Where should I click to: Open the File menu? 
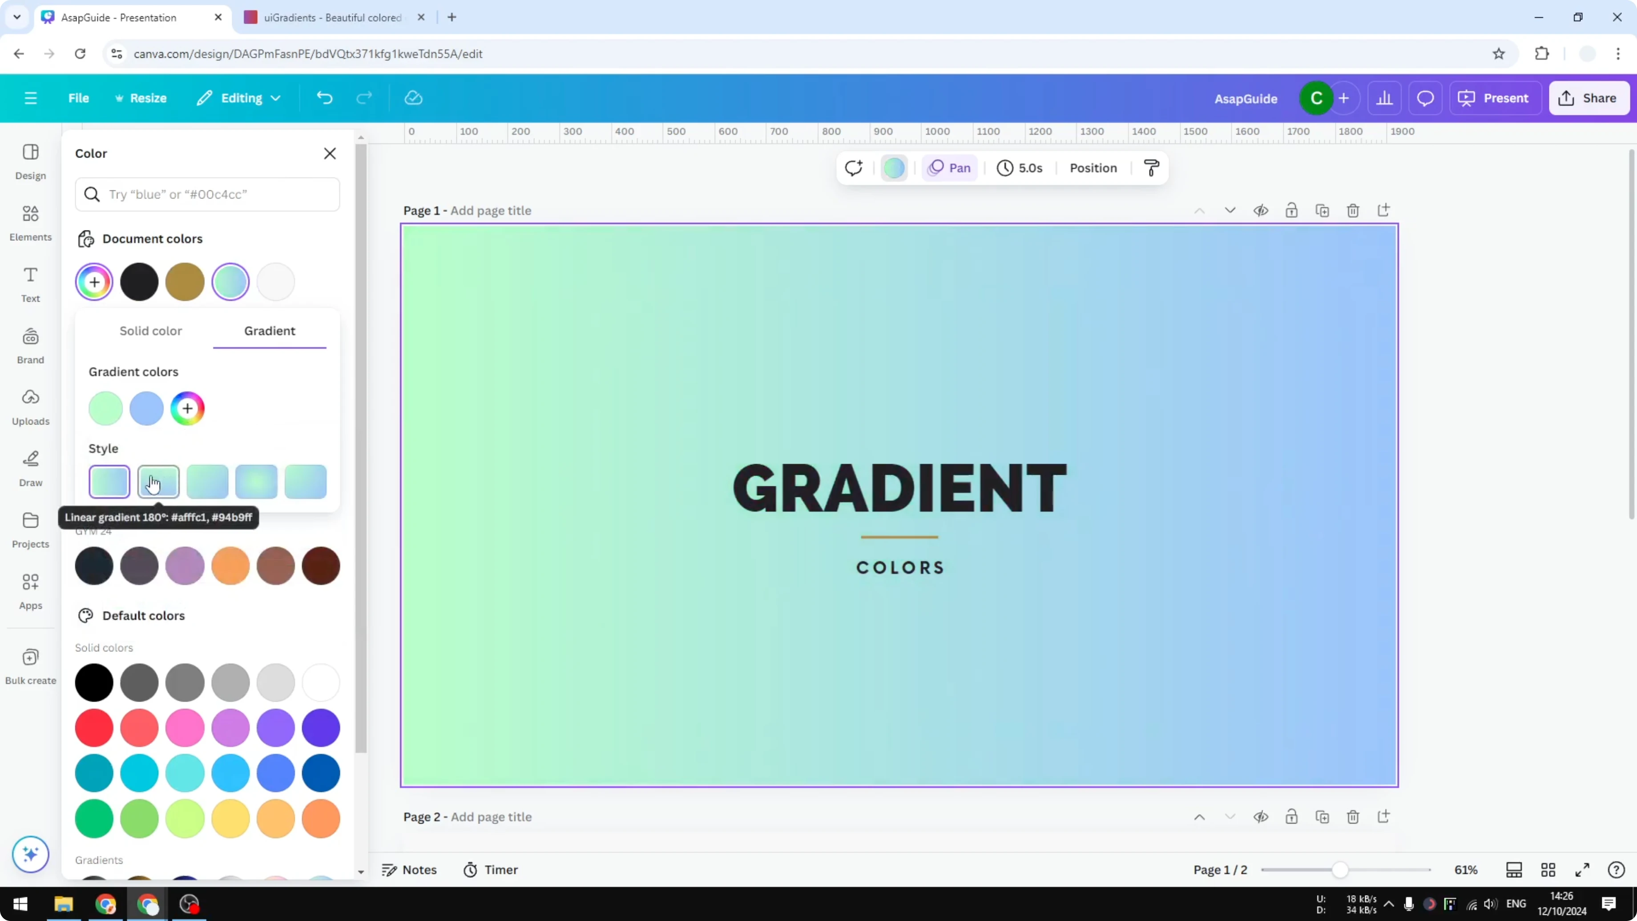[79, 97]
